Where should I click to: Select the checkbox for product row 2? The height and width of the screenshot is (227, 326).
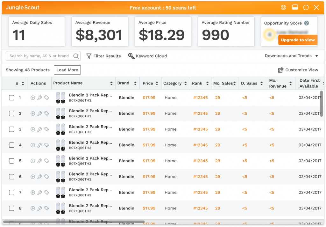(12, 113)
